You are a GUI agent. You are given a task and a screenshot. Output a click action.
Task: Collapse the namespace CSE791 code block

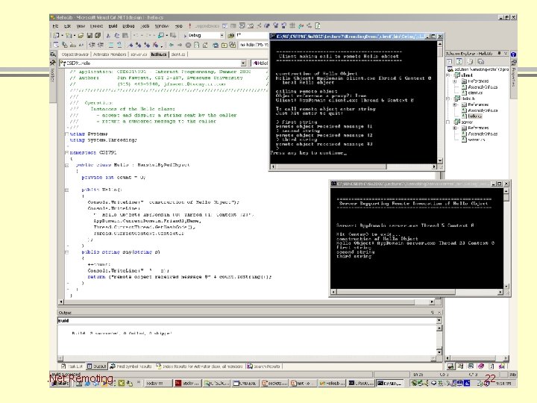(66, 151)
